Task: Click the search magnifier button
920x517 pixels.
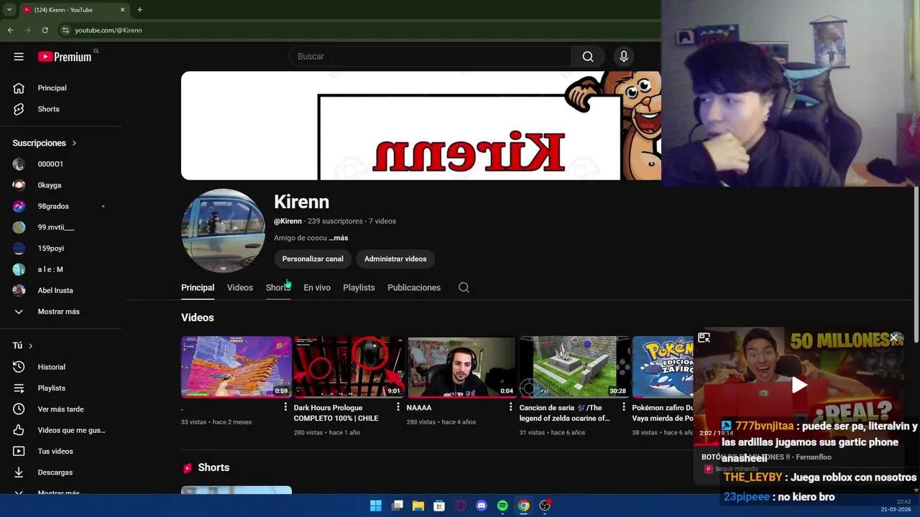Action: [588, 57]
